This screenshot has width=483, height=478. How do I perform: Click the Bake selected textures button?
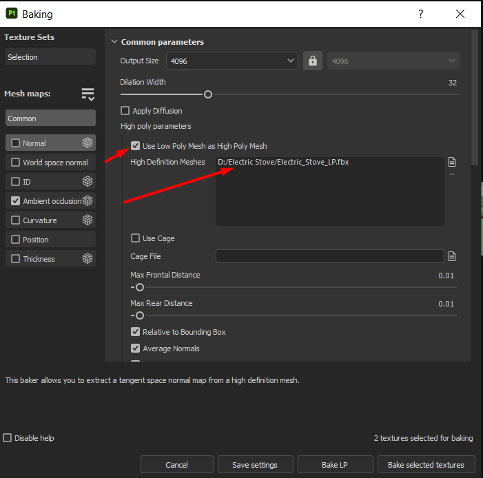pyautogui.click(x=426, y=465)
